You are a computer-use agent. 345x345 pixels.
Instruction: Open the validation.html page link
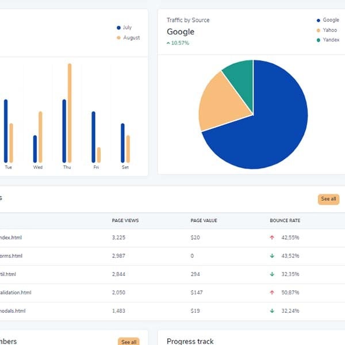click(x=16, y=293)
